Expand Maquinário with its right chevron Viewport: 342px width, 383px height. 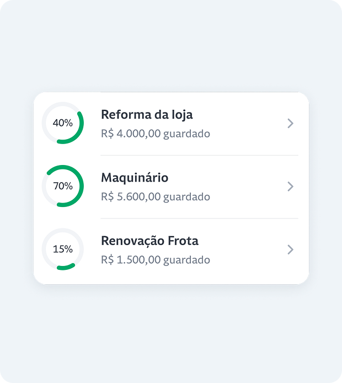[291, 187]
